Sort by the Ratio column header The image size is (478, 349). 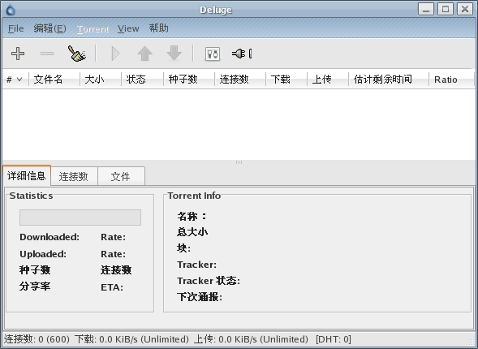pos(452,80)
